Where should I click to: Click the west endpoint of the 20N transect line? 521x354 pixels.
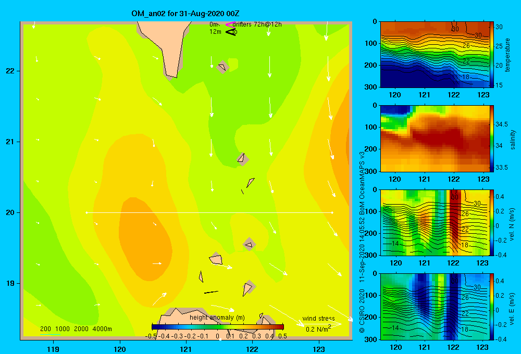click(86, 212)
